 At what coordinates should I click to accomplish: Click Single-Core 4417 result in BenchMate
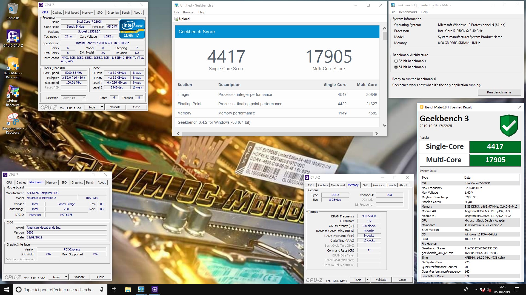click(x=495, y=147)
